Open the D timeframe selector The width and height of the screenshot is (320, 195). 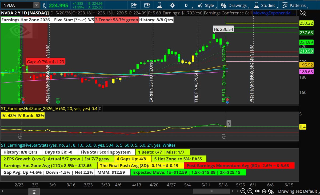coord(186,5)
